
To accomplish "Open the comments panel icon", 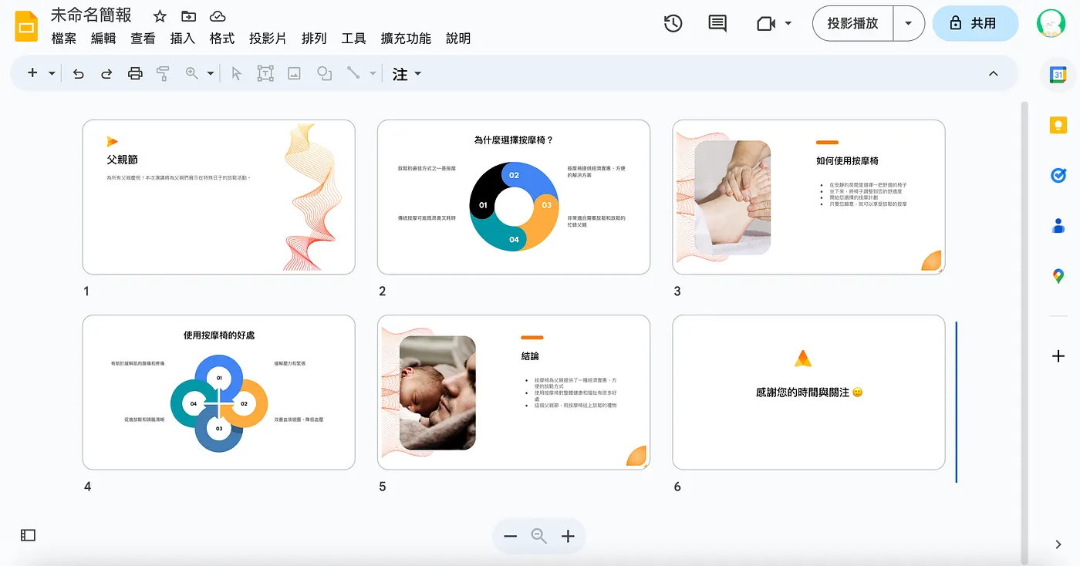I will (717, 24).
